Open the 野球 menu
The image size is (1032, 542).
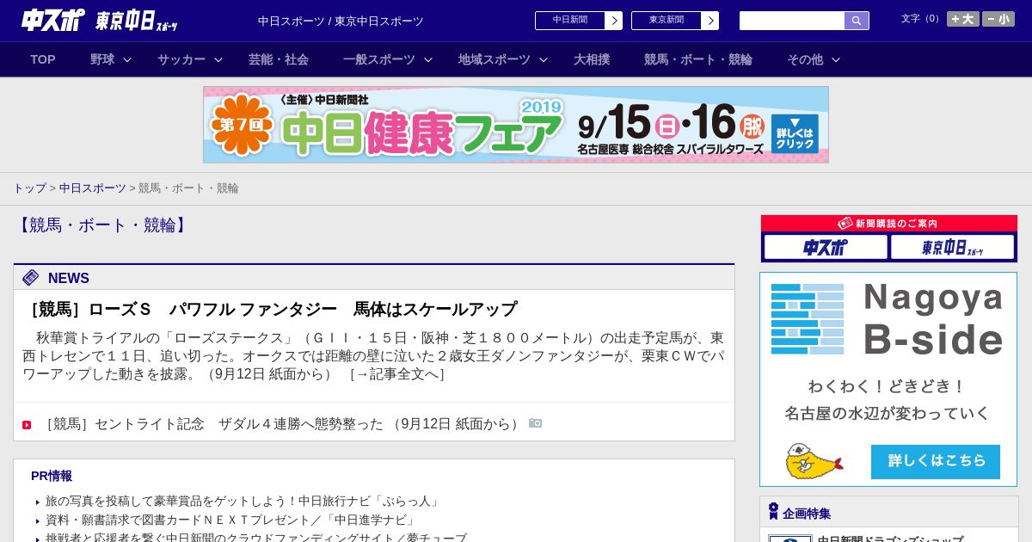coord(102,59)
